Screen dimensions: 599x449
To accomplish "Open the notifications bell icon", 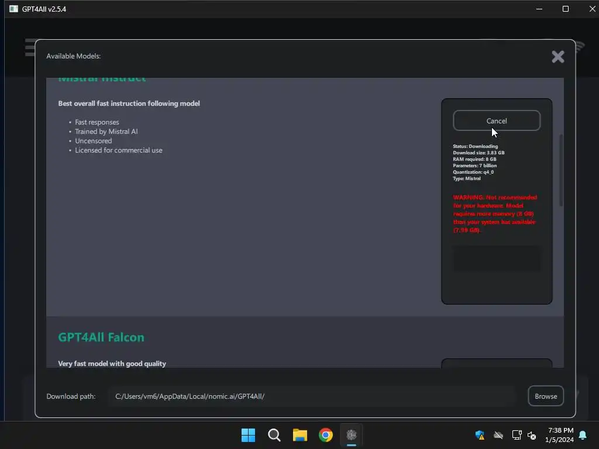I will pos(583,435).
